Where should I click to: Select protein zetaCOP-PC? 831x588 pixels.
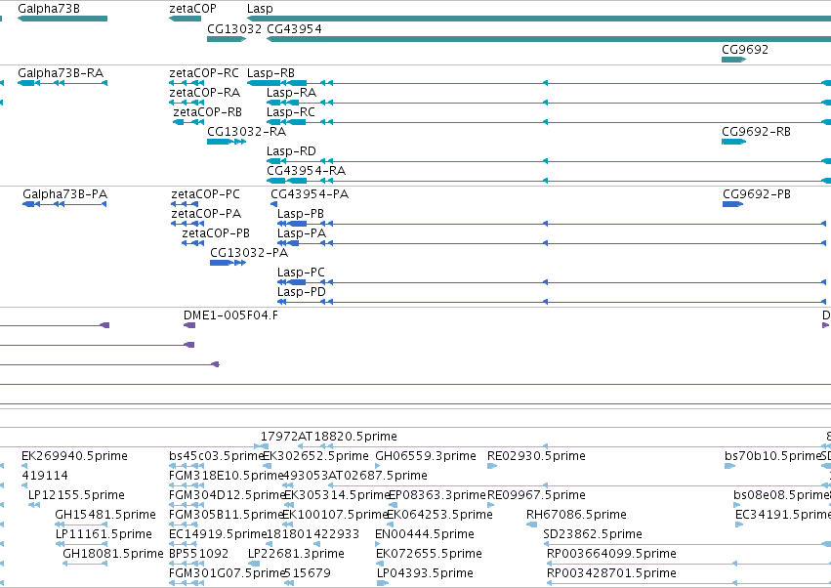click(x=185, y=204)
